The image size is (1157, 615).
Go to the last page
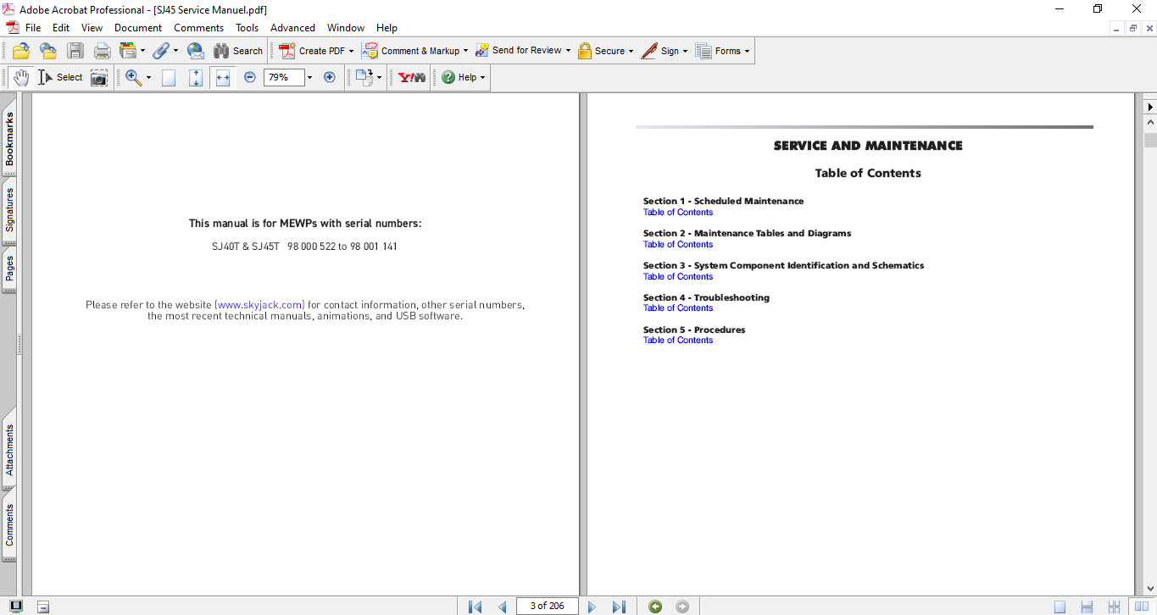click(619, 607)
